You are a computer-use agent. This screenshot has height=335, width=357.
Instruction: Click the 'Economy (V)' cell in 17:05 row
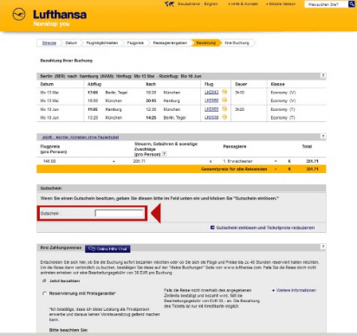[x=283, y=93]
